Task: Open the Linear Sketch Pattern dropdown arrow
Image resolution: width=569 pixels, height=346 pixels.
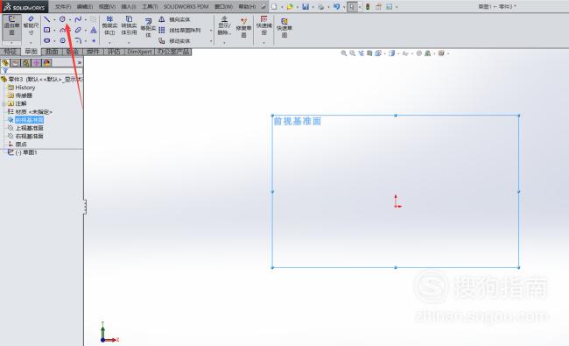Action: (x=211, y=30)
